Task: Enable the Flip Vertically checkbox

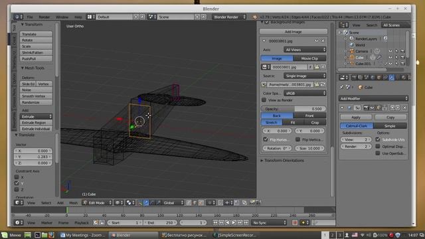Action: pos(297,139)
